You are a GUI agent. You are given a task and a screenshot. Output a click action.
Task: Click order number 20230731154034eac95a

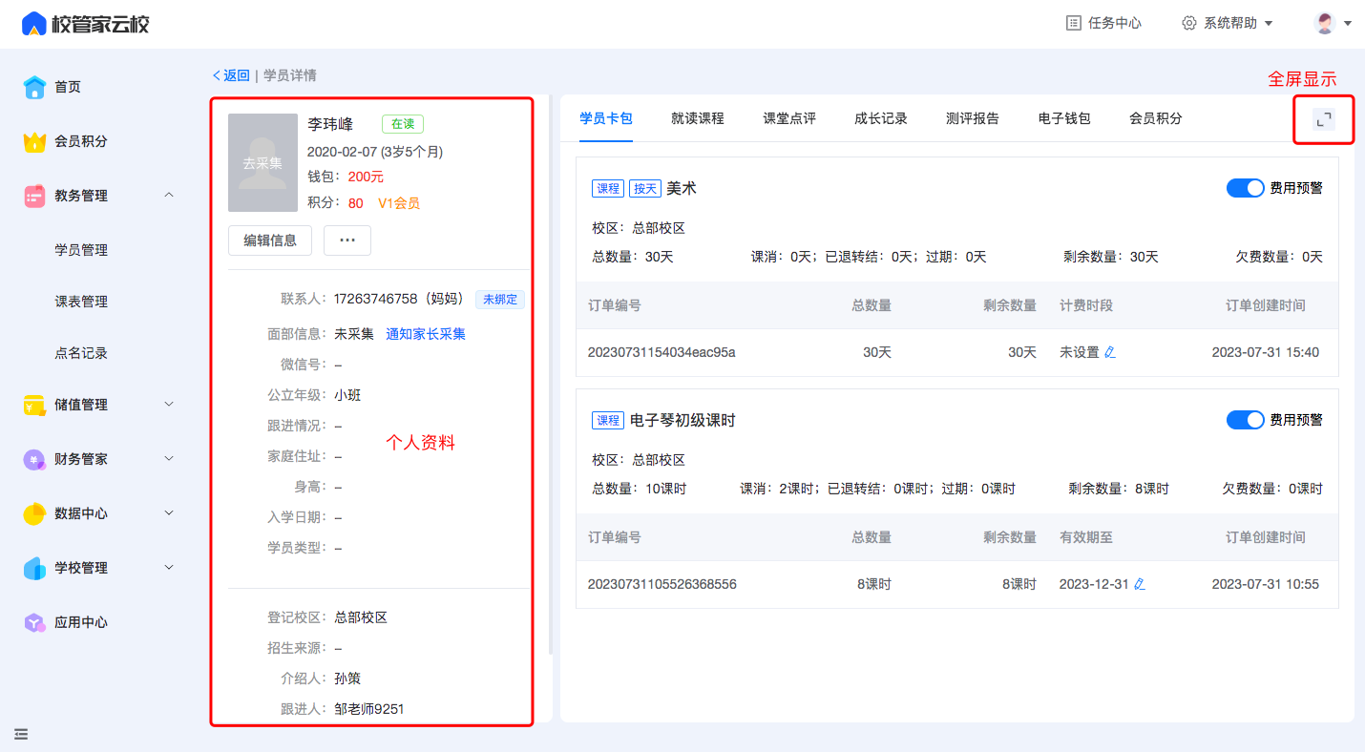[661, 353]
